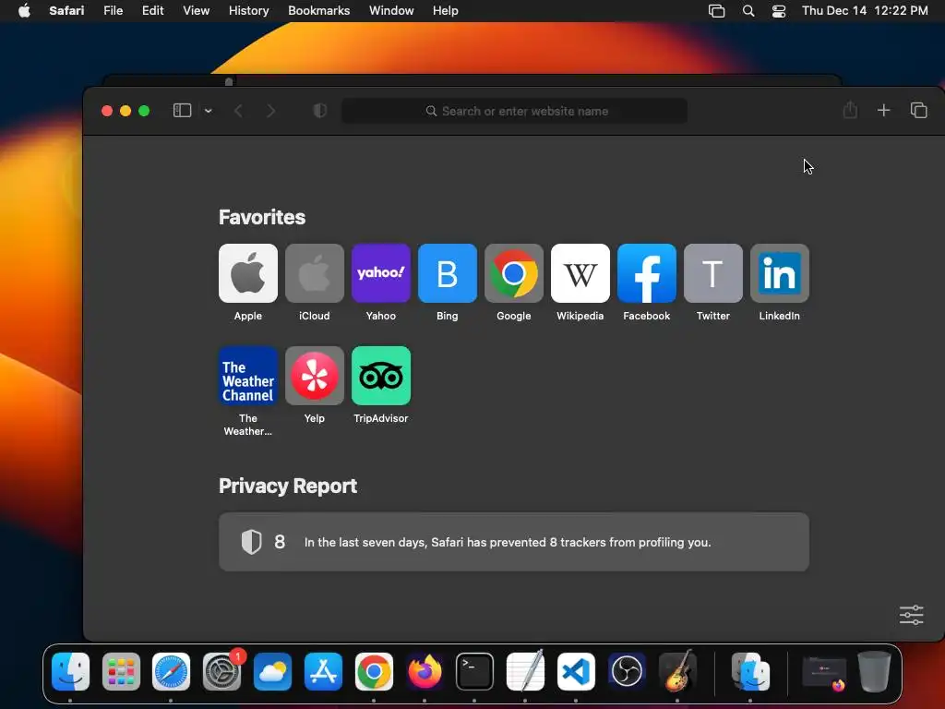Open Finder from the Dock
The image size is (945, 709).
(x=70, y=672)
